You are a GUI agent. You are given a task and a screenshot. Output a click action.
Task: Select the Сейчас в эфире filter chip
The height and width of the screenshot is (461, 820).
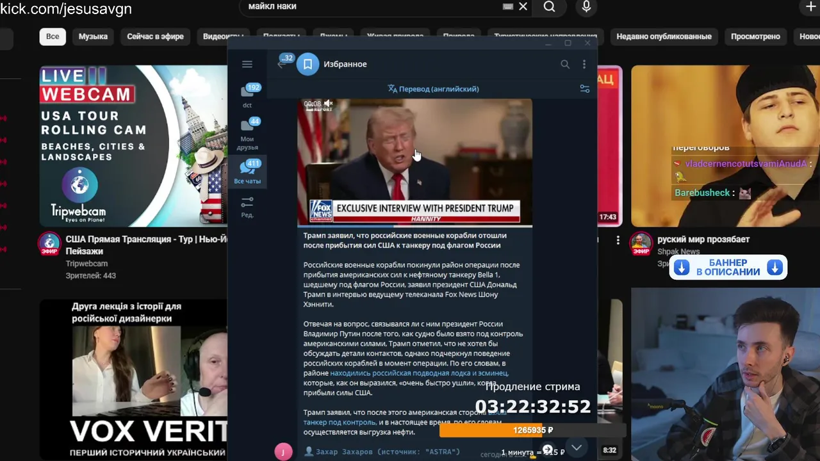pos(155,36)
